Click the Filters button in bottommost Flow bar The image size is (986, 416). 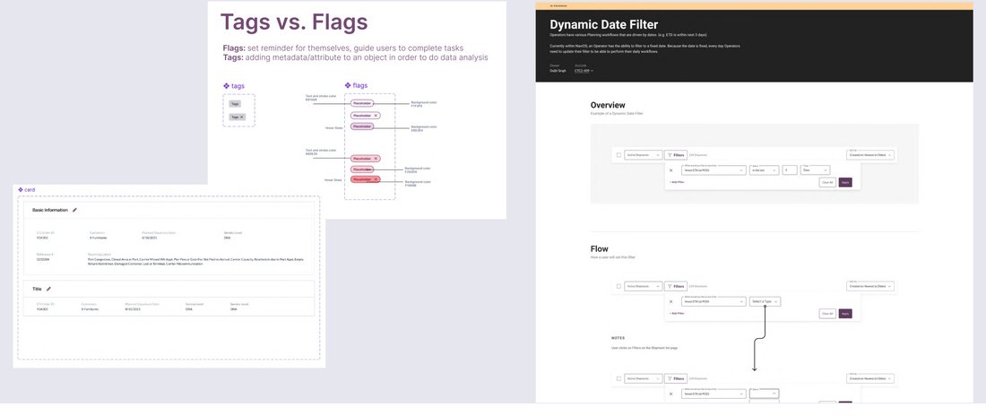(x=676, y=378)
